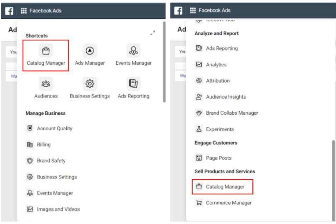The width and height of the screenshot is (336, 224).
Task: Click the Attribution icon under Analyze and Report
Action: point(199,80)
